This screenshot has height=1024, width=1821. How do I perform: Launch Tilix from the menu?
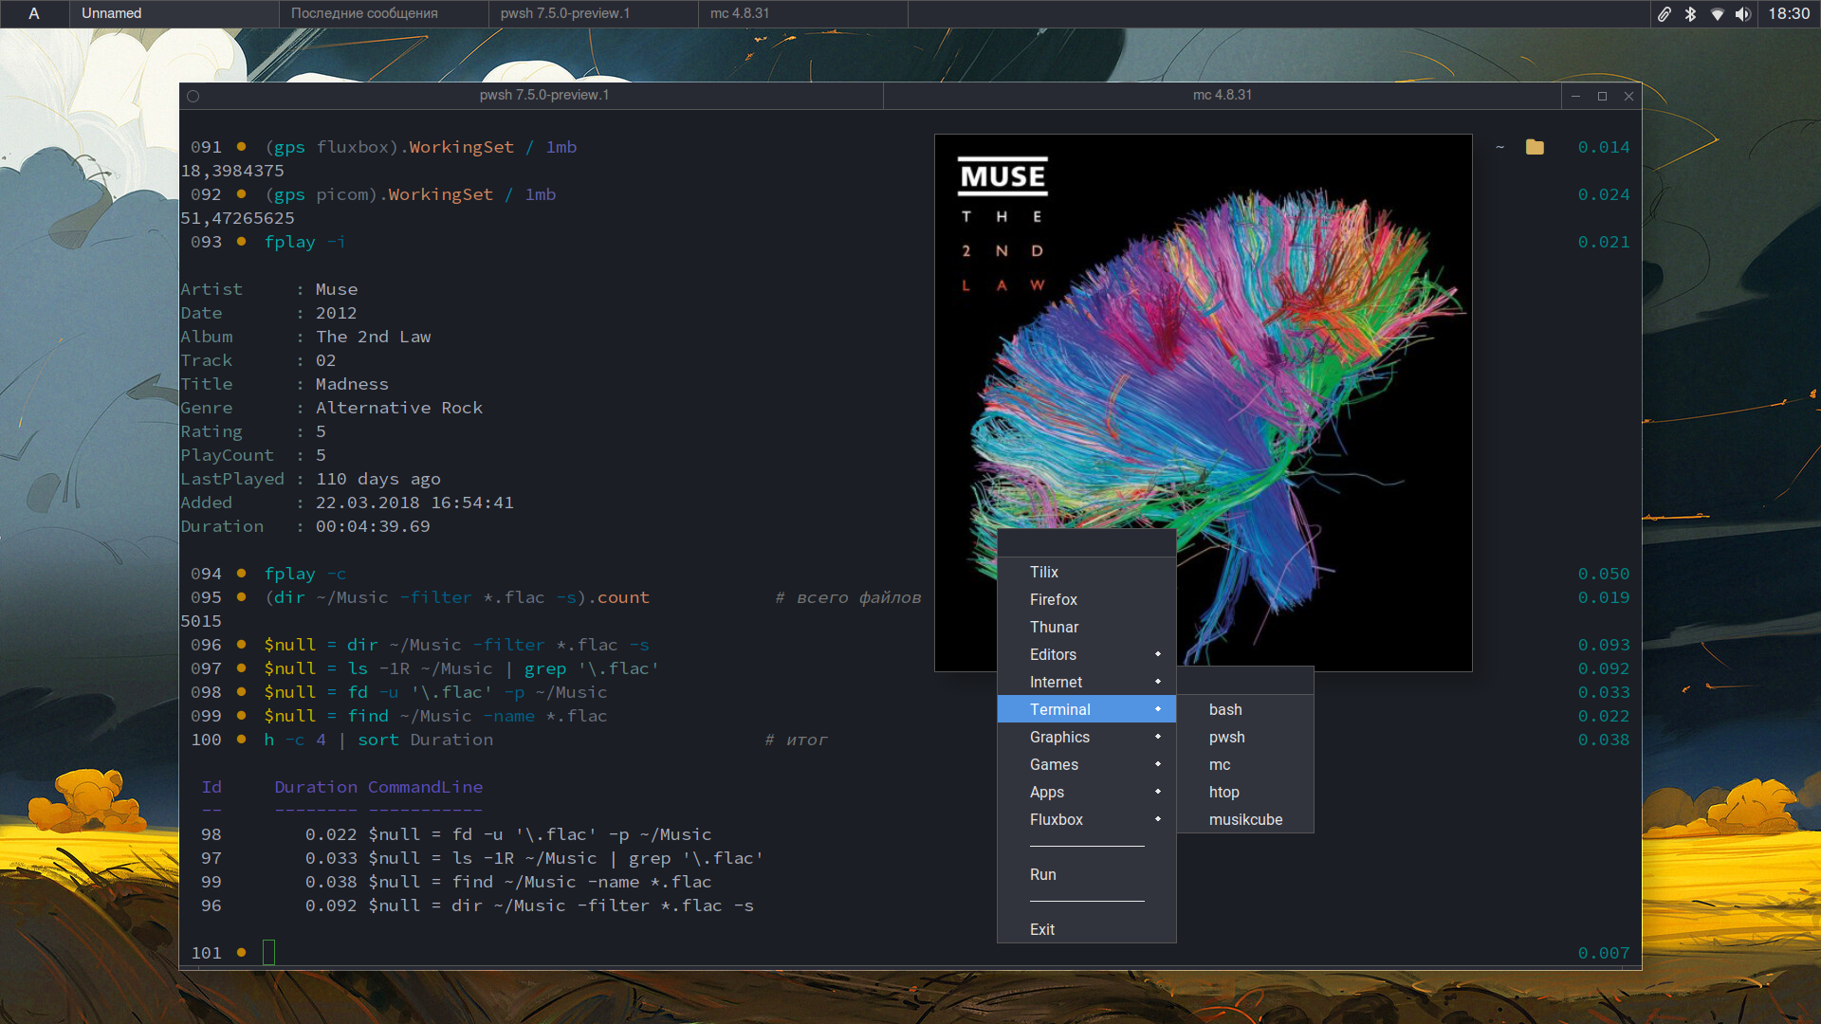[x=1087, y=572]
